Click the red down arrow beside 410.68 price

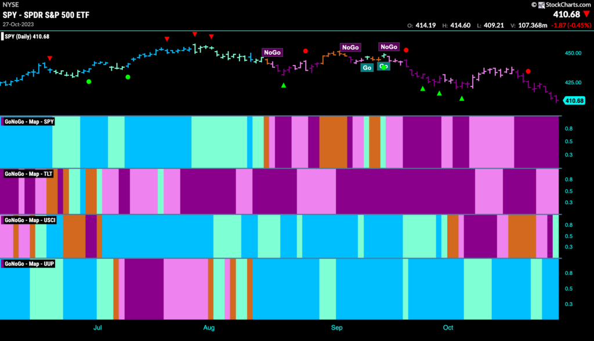click(x=587, y=14)
